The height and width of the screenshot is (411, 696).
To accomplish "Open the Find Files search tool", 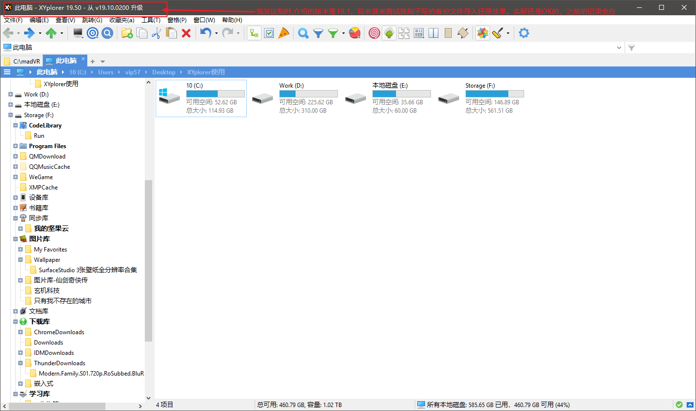I will (302, 33).
